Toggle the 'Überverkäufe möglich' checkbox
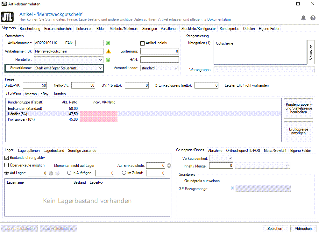The image size is (319, 234). click(x=7, y=165)
